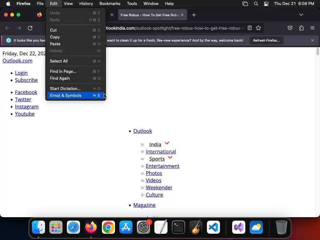
Task: Open the Tools menu
Action: tap(132, 4)
